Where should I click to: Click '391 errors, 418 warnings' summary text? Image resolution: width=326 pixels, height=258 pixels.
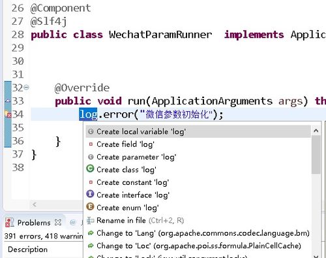coord(44,236)
